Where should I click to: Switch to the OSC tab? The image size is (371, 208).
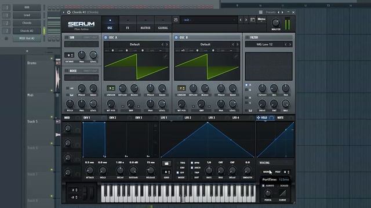click(110, 24)
